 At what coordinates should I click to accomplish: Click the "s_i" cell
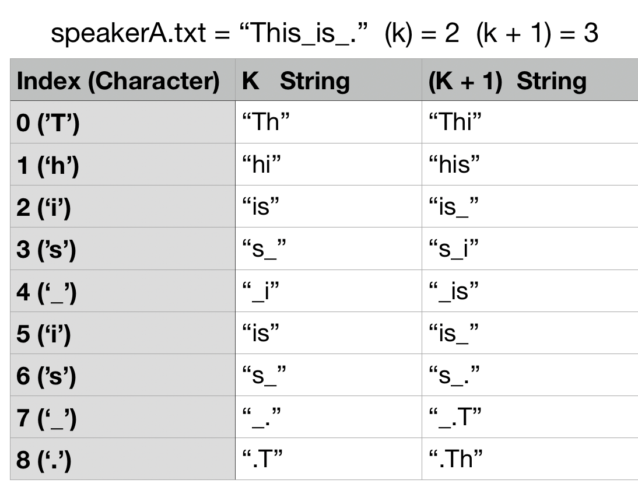click(454, 250)
